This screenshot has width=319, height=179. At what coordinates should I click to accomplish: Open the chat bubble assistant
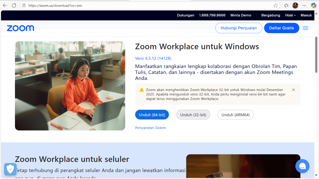click(x=302, y=166)
